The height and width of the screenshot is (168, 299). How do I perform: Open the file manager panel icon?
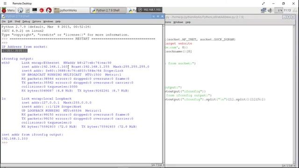point(28,10)
